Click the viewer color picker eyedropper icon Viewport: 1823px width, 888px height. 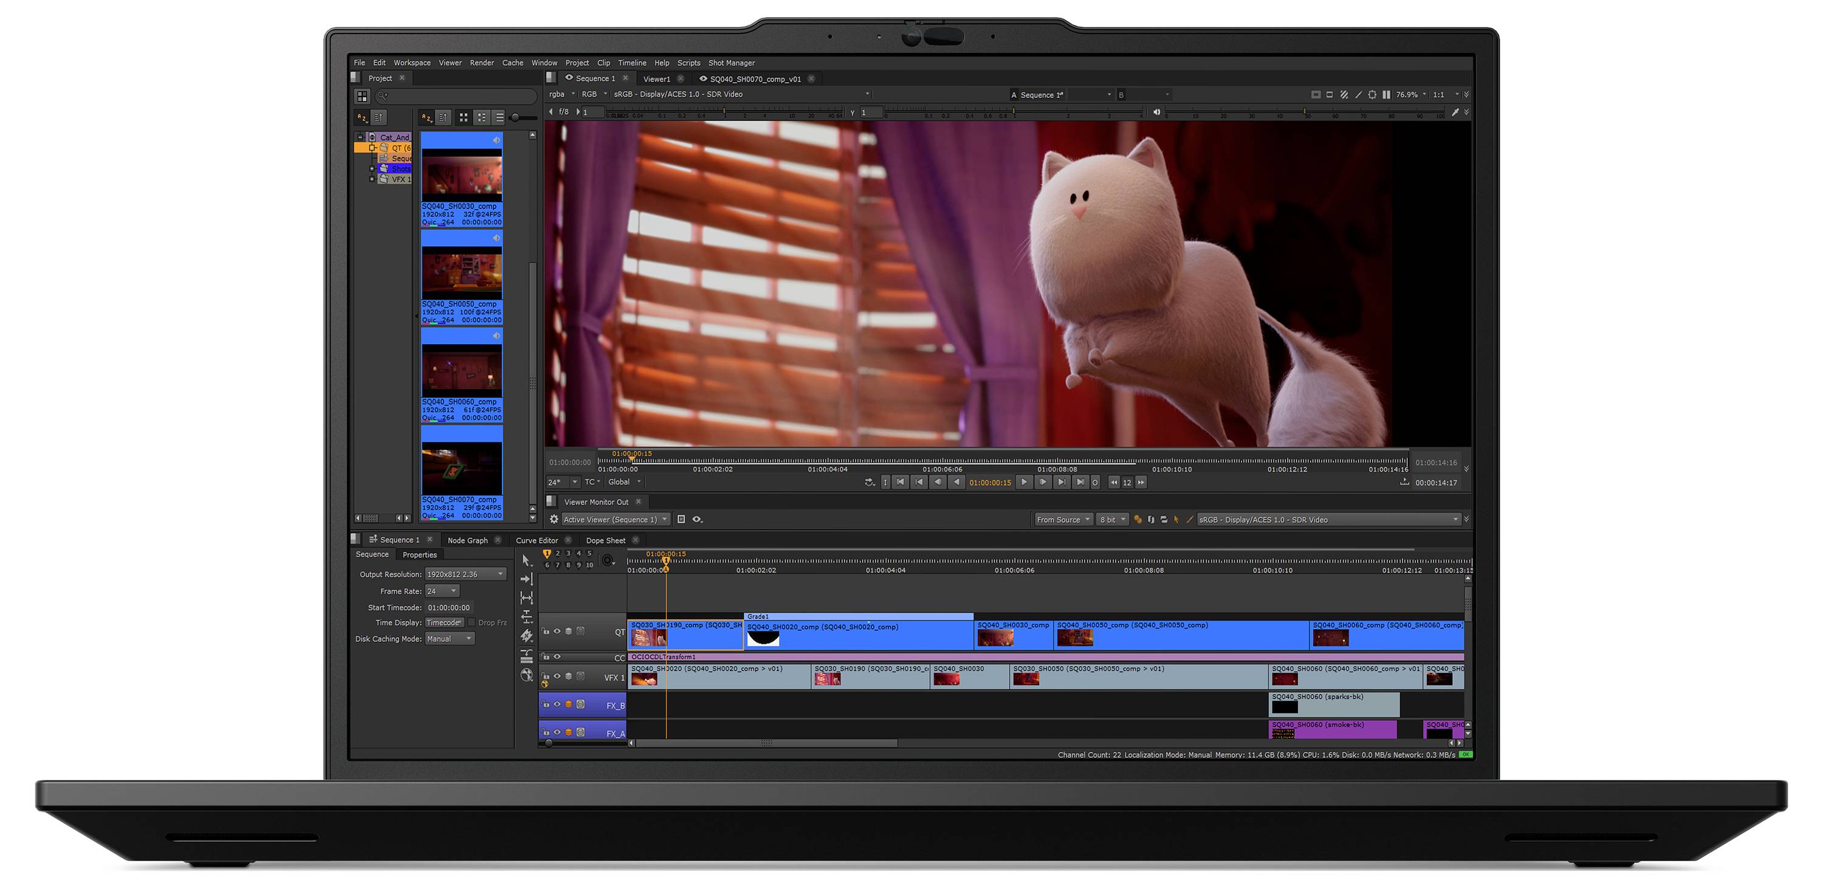tap(1455, 112)
